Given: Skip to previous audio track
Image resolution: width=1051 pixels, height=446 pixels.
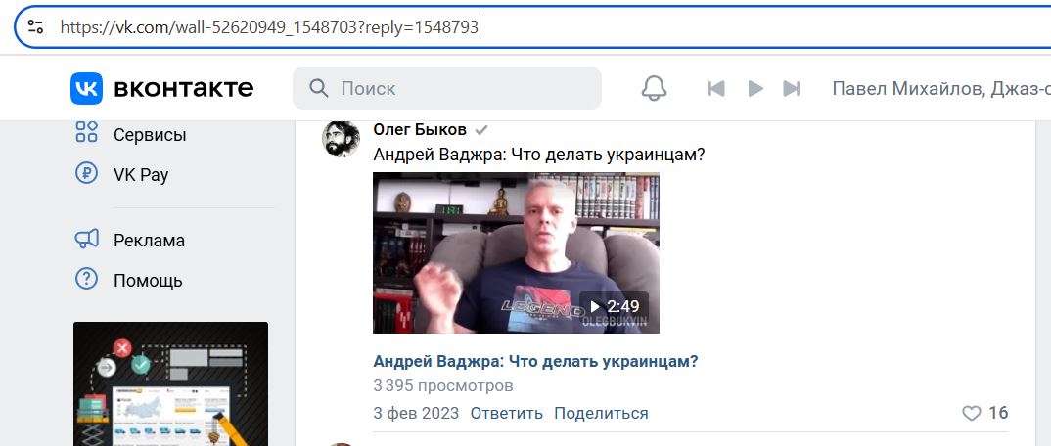Looking at the screenshot, I should (x=716, y=88).
